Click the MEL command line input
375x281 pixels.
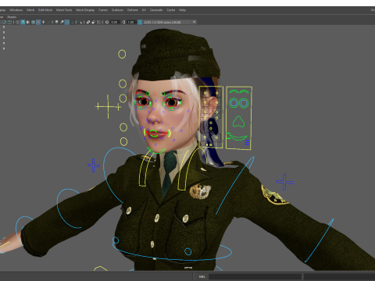[x=255, y=276]
